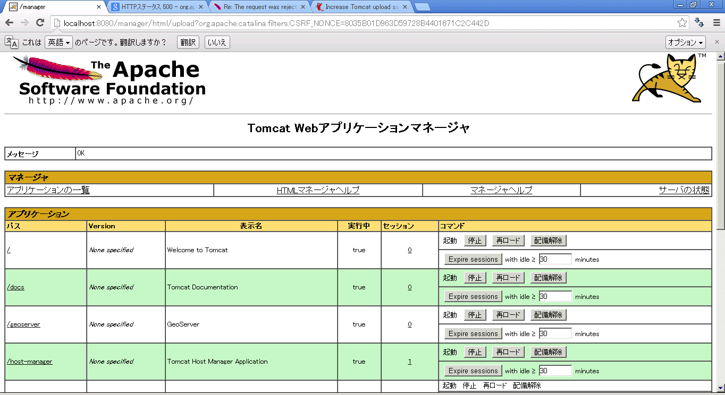Switch to the Increase Tomcat upload tab
This screenshot has height=395, width=725.
point(361,7)
